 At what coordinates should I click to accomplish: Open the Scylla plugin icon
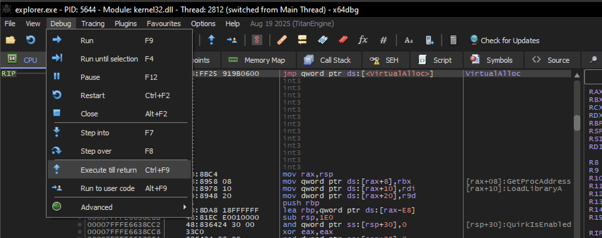click(x=257, y=40)
